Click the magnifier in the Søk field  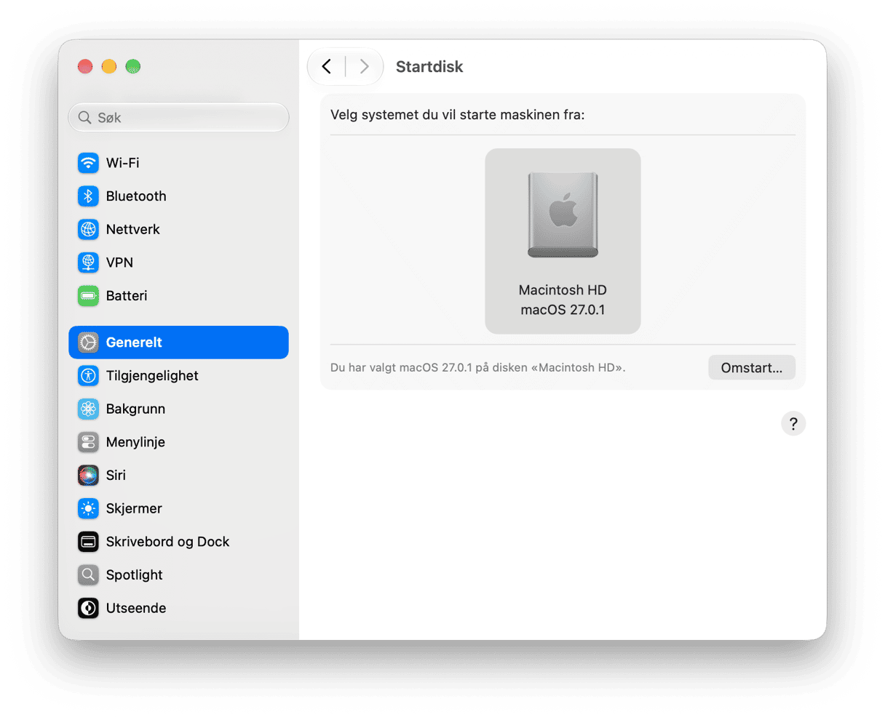(85, 118)
